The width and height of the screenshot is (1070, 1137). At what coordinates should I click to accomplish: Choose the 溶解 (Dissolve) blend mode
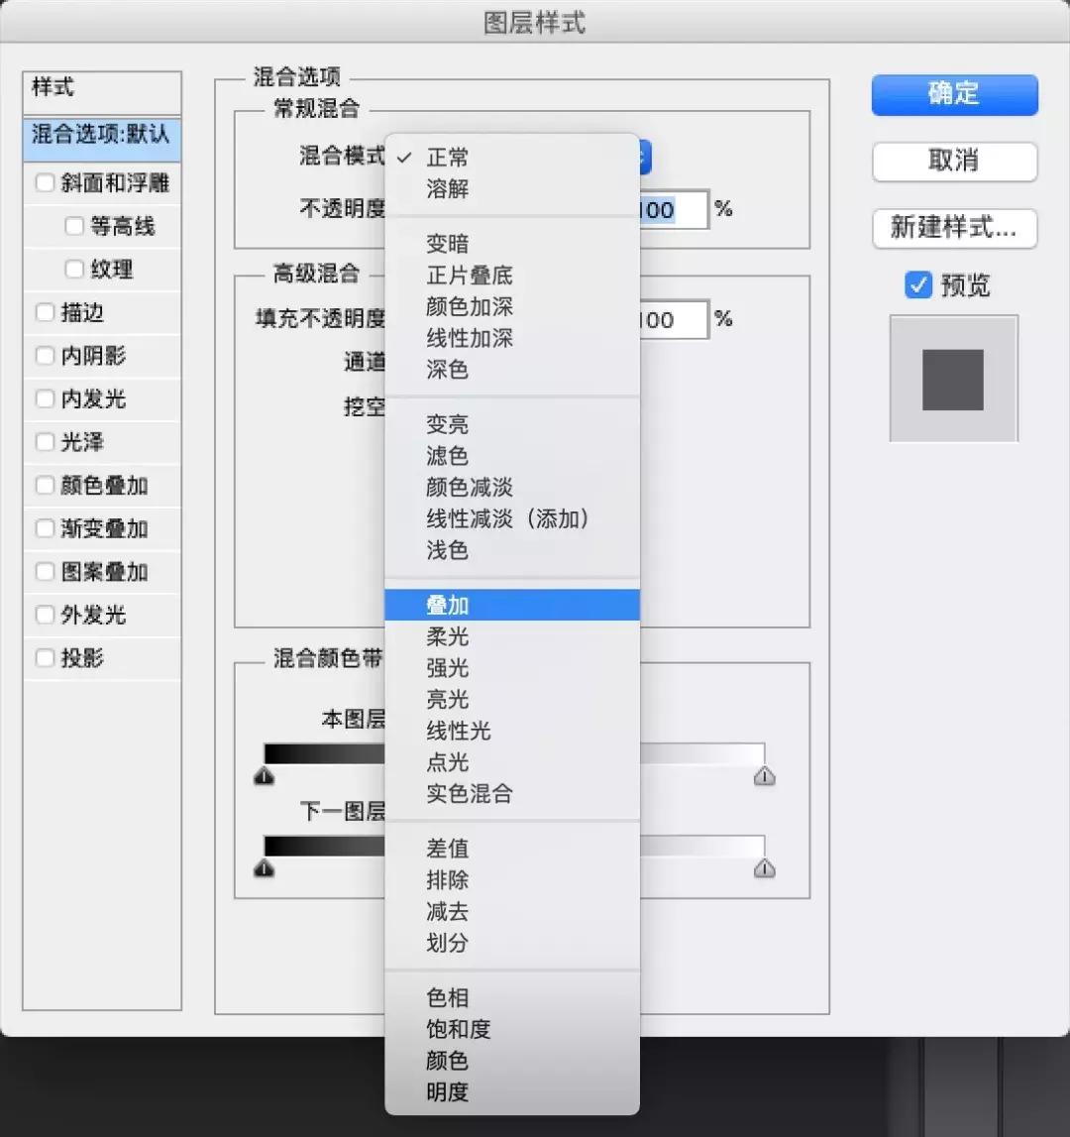click(x=447, y=188)
